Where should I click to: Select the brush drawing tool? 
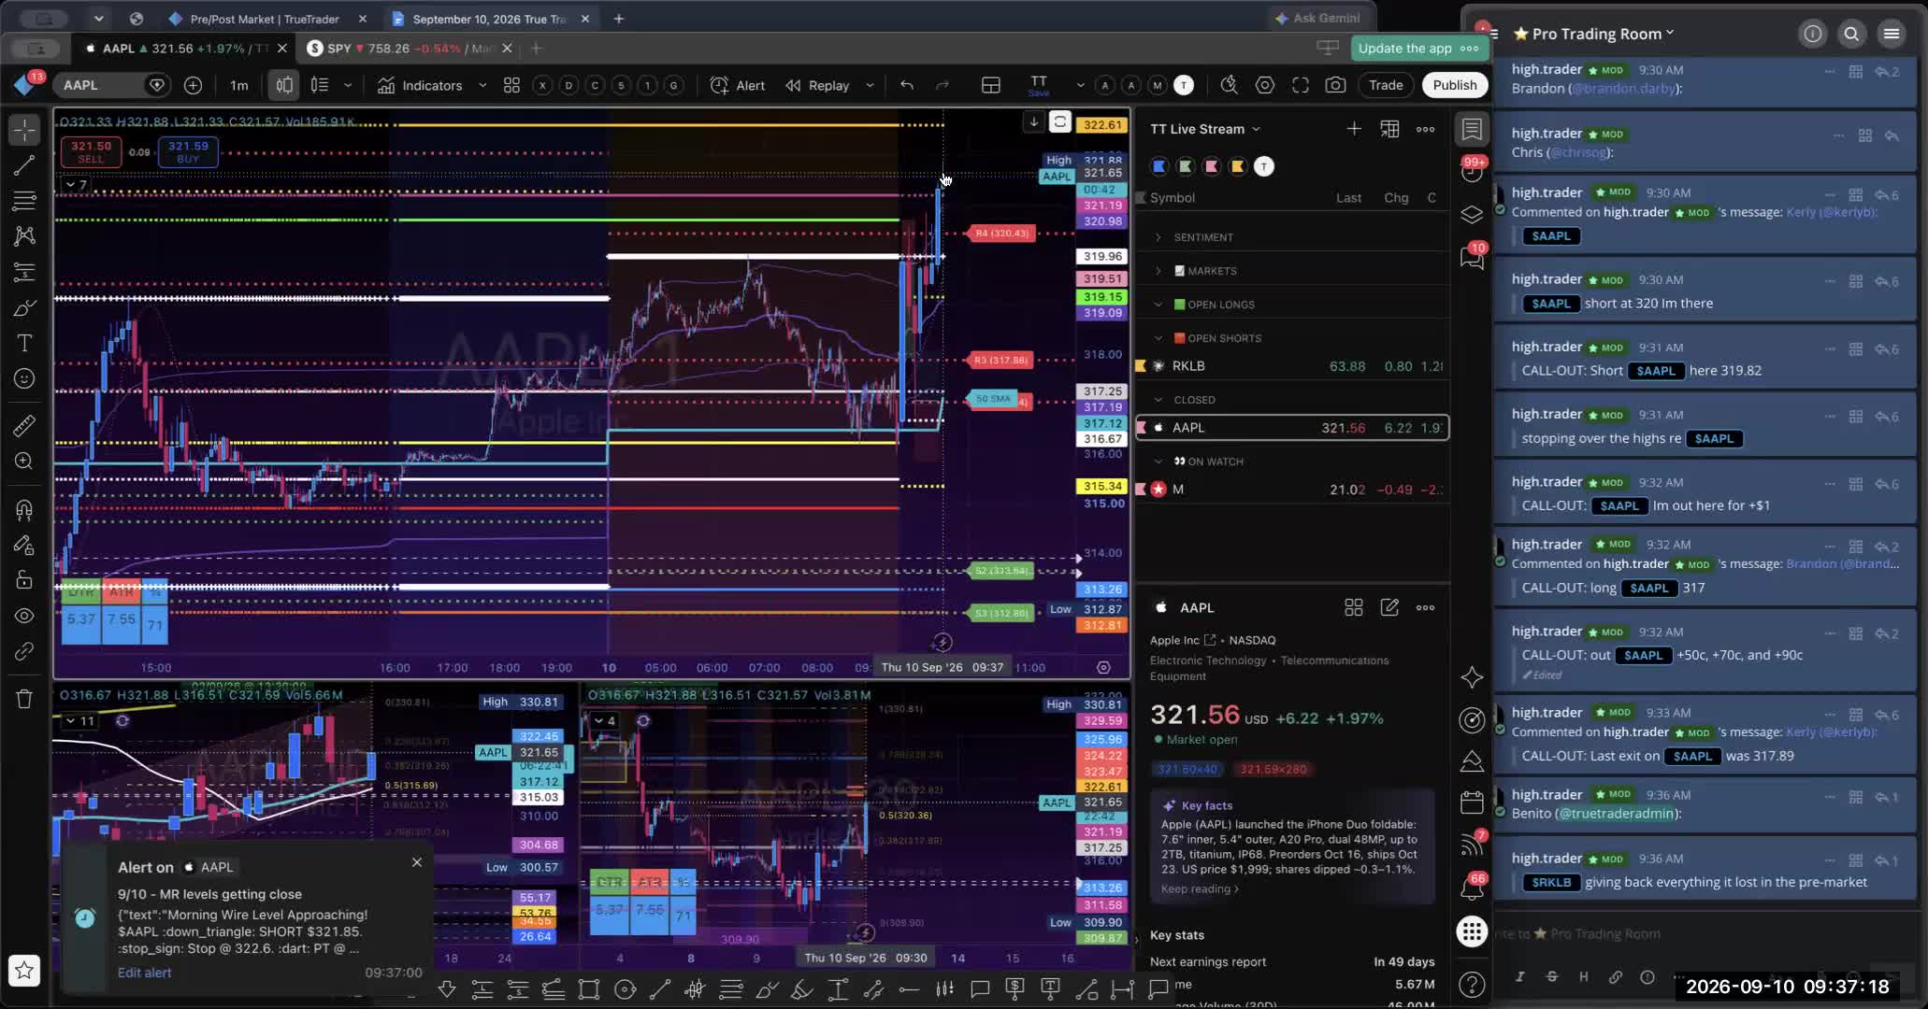pyautogui.click(x=24, y=307)
